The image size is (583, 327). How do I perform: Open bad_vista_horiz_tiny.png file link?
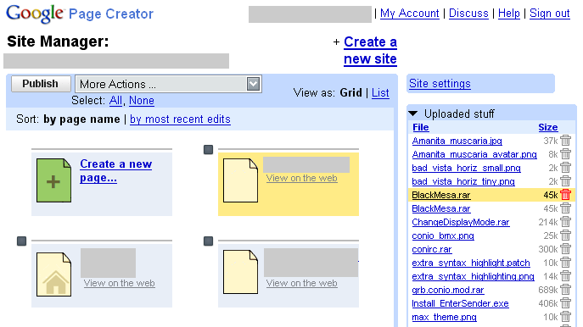tap(463, 181)
